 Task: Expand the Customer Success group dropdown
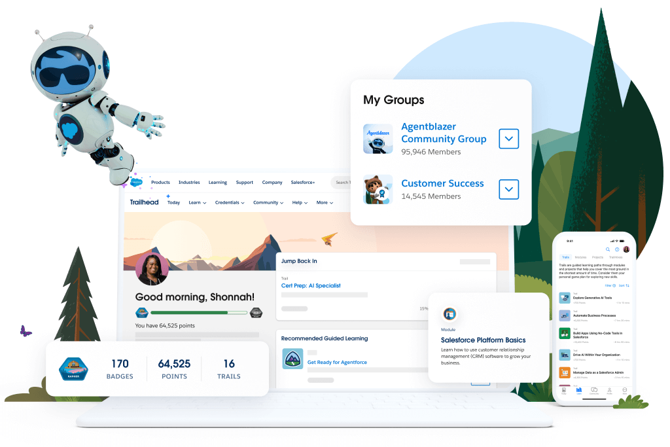pos(508,189)
